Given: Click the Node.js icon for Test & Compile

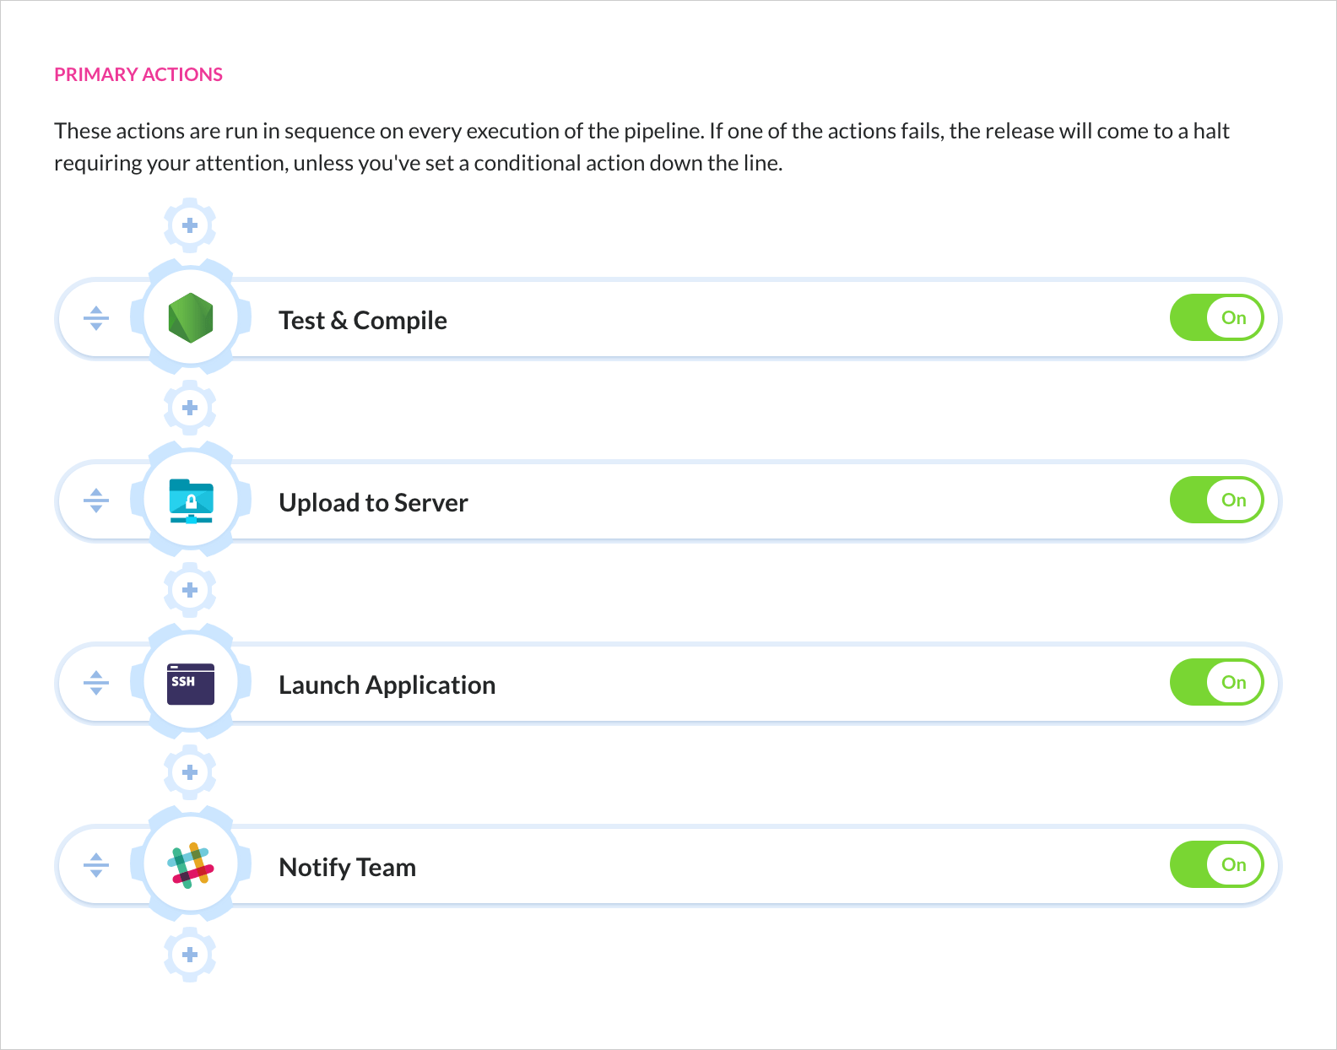Looking at the screenshot, I should click(x=191, y=318).
